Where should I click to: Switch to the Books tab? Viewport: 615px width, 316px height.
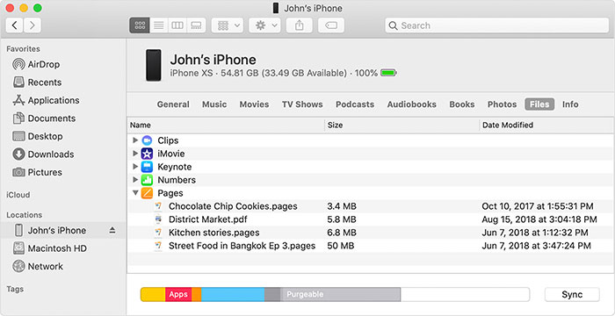click(x=461, y=104)
